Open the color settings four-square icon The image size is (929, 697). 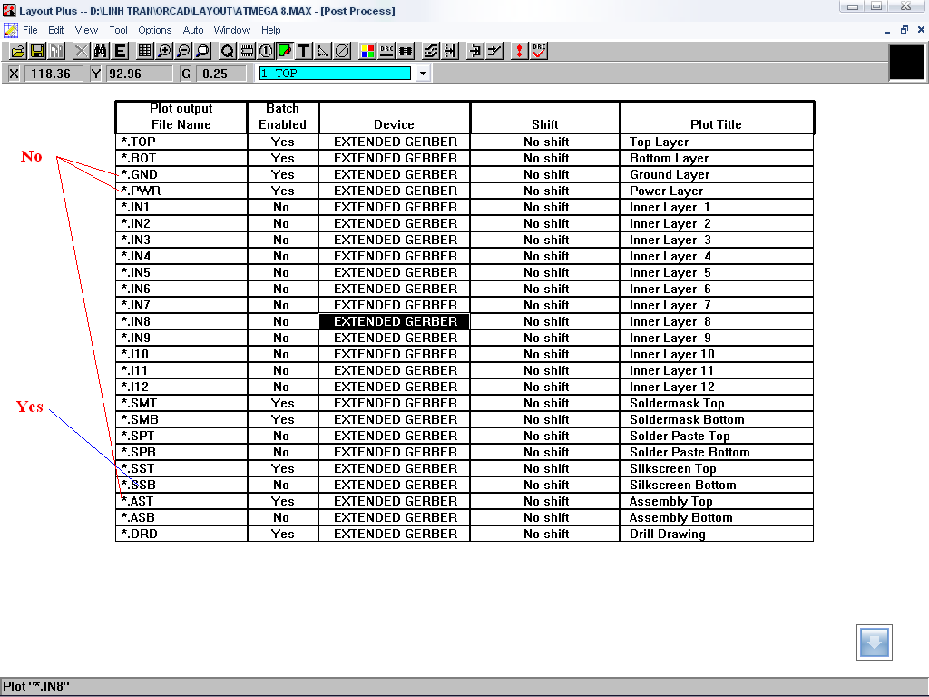click(x=367, y=52)
